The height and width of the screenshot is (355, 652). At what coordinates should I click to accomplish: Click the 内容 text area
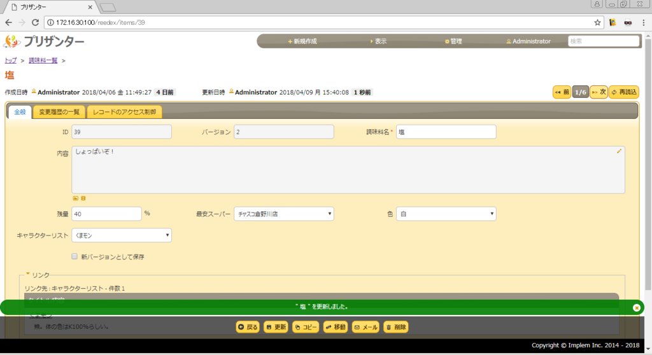pos(348,170)
